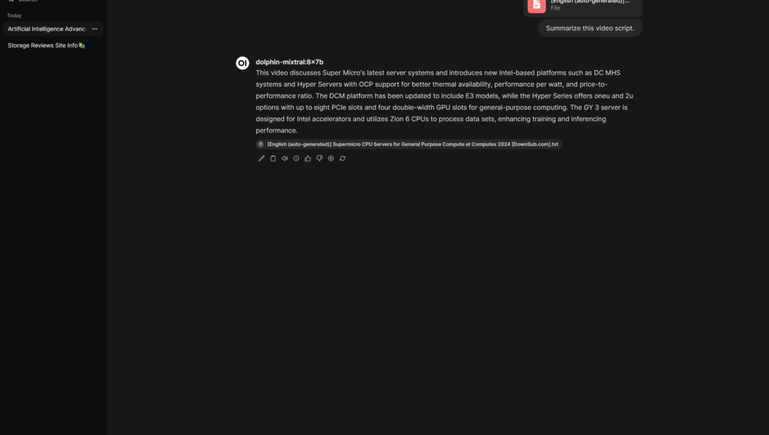This screenshot has height=435, width=769.
Task: Open the Artificial Intelligence Advance chat
Action: [47, 29]
